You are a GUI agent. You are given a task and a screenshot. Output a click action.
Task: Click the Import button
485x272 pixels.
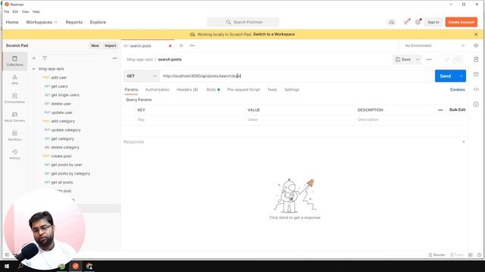tap(111, 45)
